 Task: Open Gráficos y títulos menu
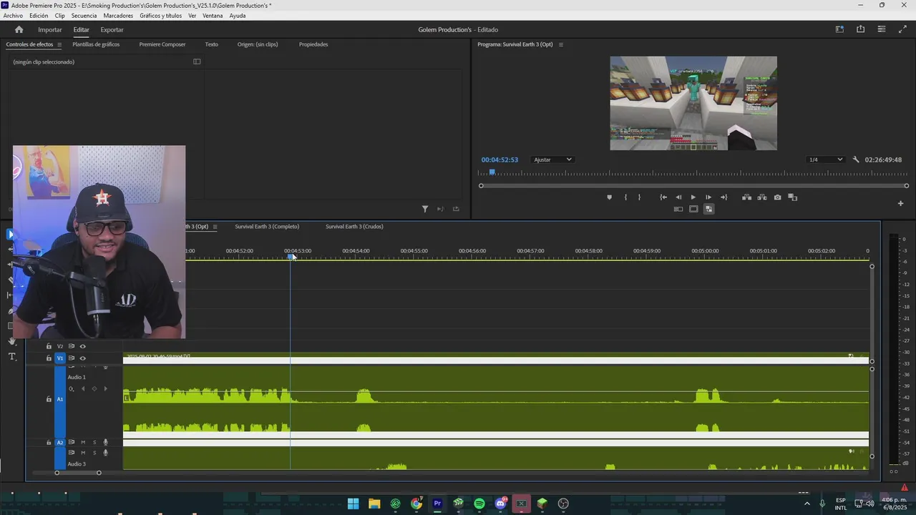tap(161, 16)
